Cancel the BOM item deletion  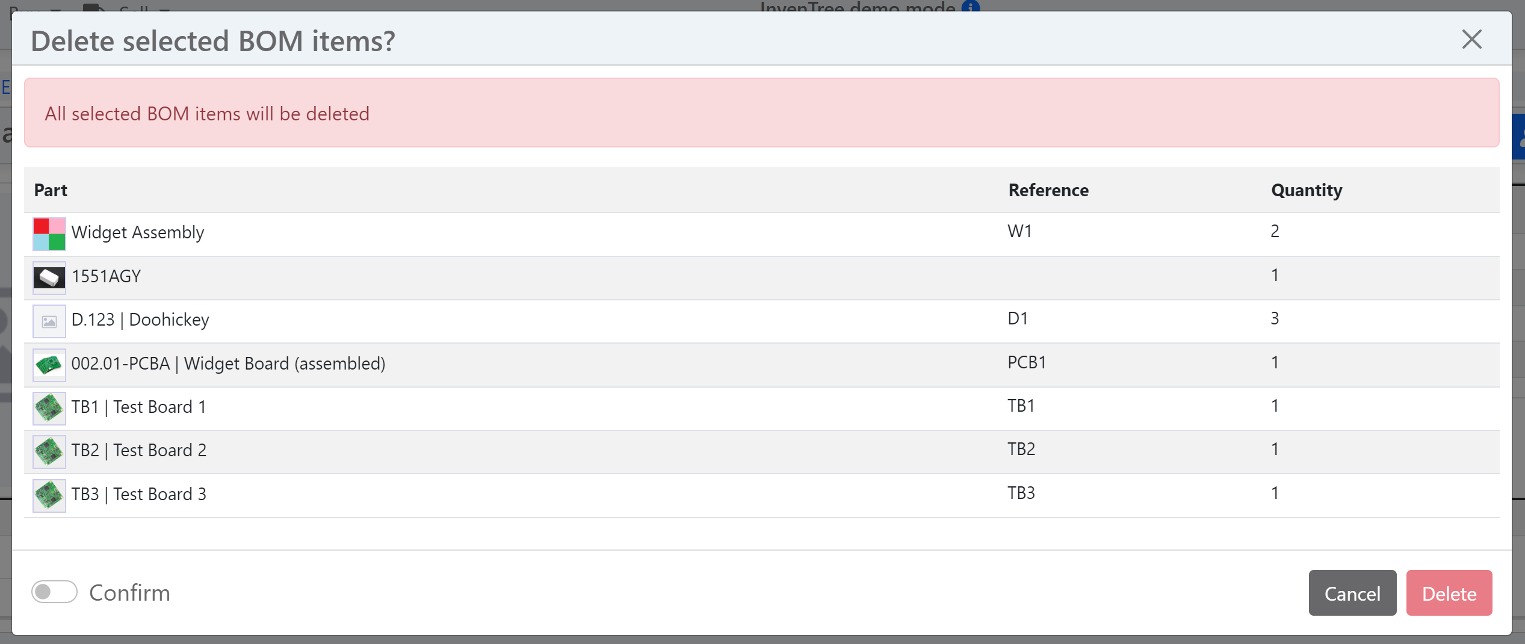[x=1352, y=593]
